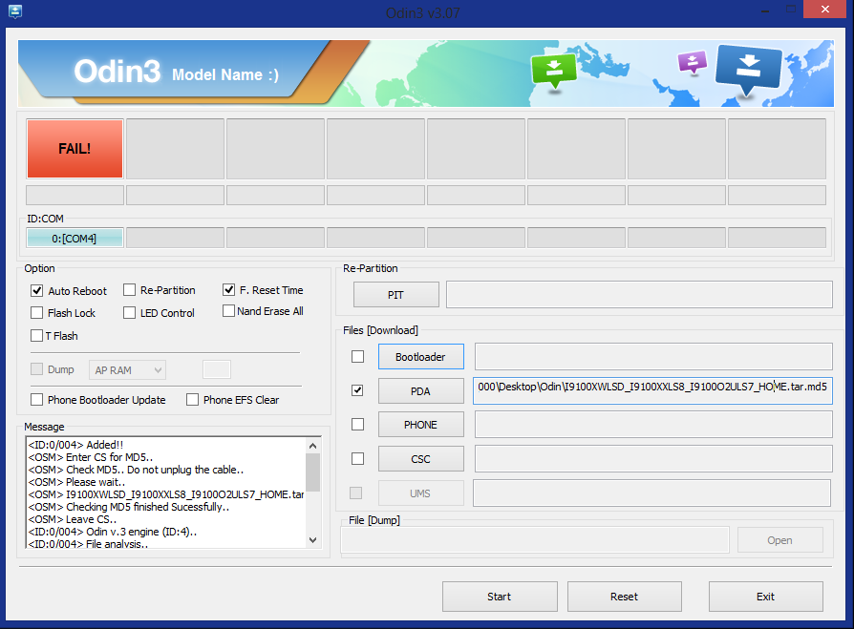854x629 pixels.
Task: Click the PDA file button
Action: tap(421, 390)
